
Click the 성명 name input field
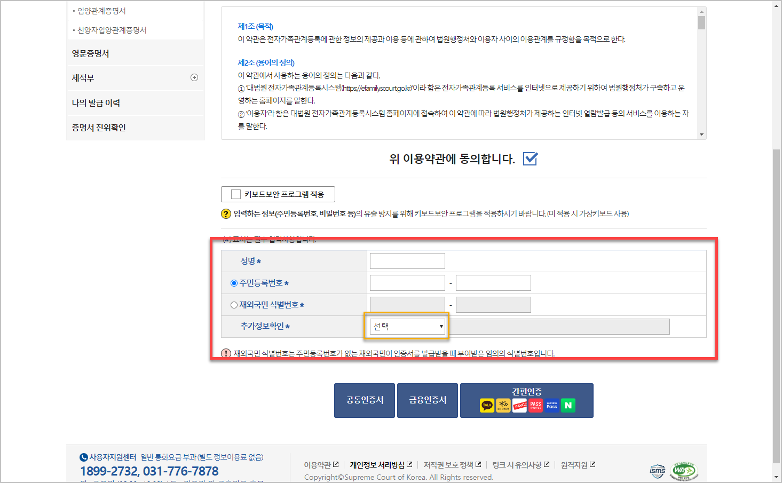407,260
